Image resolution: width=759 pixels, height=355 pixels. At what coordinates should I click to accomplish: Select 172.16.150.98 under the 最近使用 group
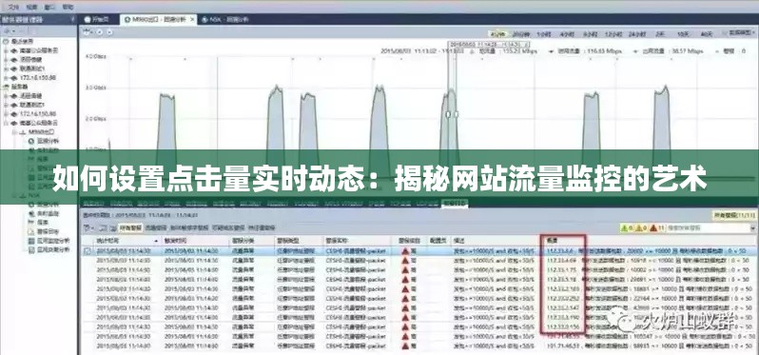pos(37,77)
